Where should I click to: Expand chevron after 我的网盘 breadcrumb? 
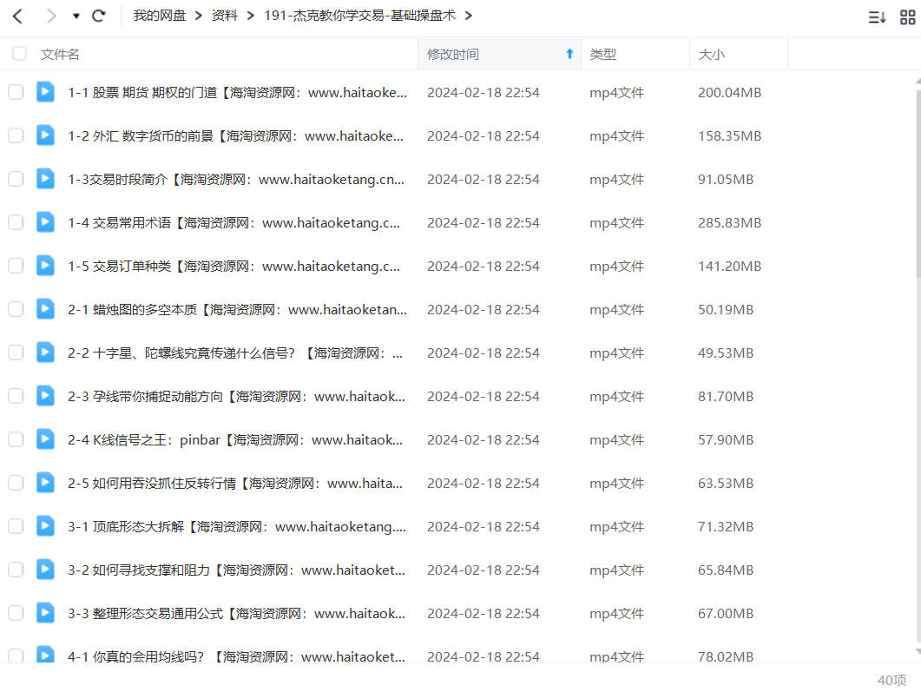[199, 16]
